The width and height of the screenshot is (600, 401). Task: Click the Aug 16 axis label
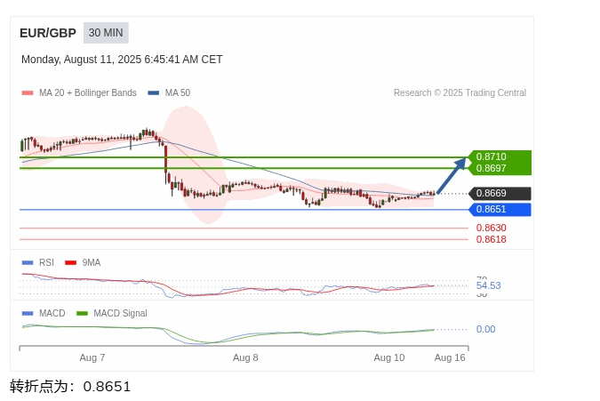[450, 357]
